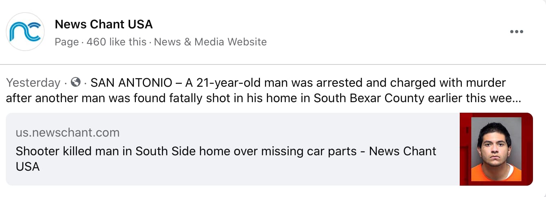Open the "Yesterday" post timestamp

33,83
